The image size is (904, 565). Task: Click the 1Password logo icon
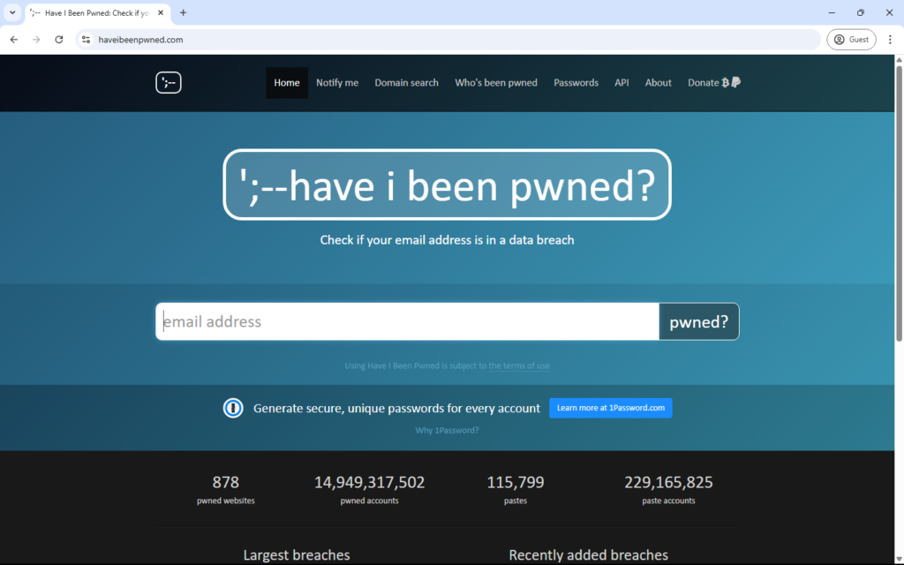coord(233,408)
